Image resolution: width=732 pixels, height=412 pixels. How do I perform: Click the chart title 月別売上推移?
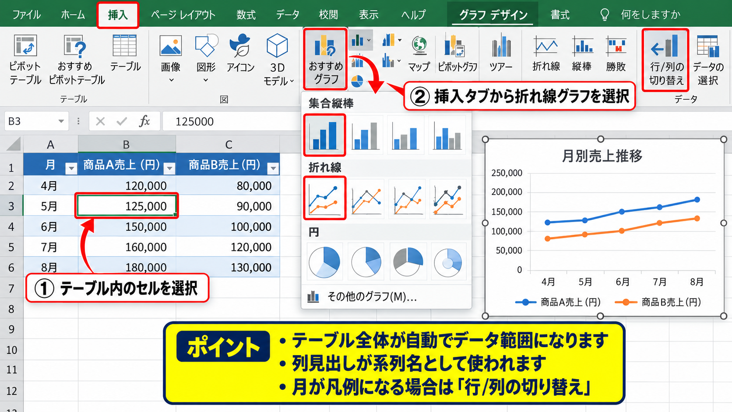click(602, 156)
